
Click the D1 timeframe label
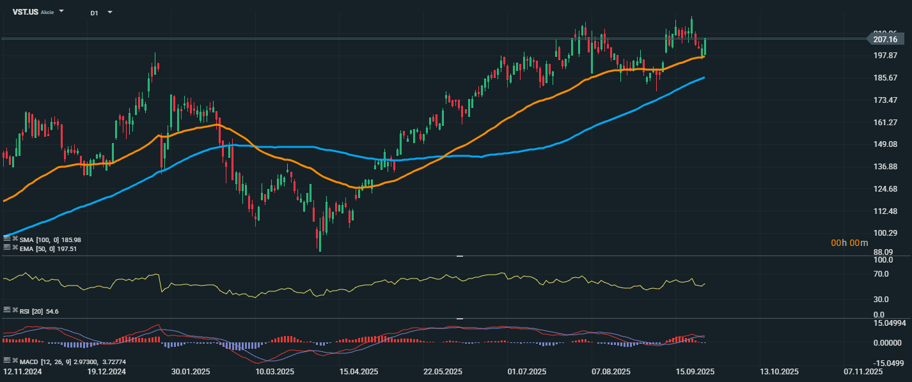(94, 13)
